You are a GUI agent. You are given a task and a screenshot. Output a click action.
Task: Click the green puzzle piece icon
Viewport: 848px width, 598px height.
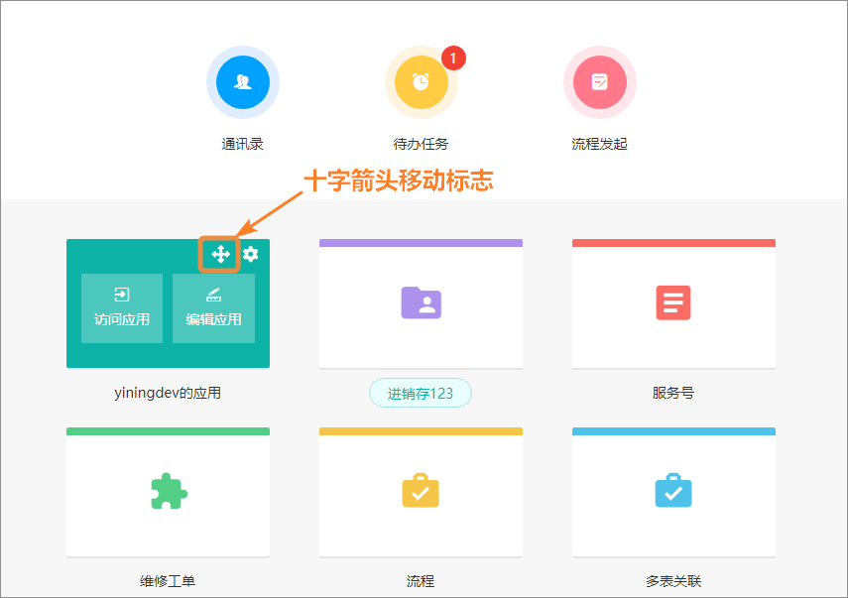point(168,490)
